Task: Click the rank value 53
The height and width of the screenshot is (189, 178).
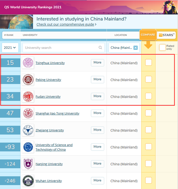Action: (10, 130)
